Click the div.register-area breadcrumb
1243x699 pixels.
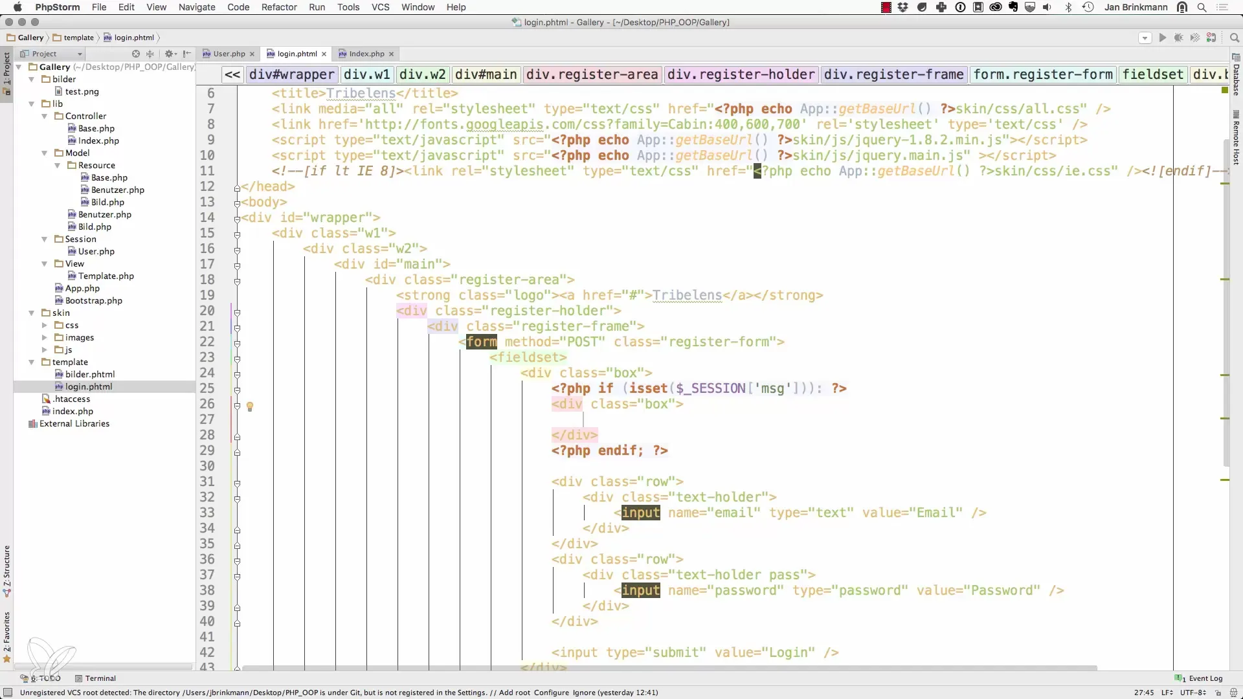592,74
